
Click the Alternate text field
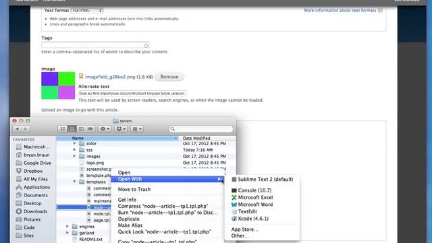click(x=132, y=93)
